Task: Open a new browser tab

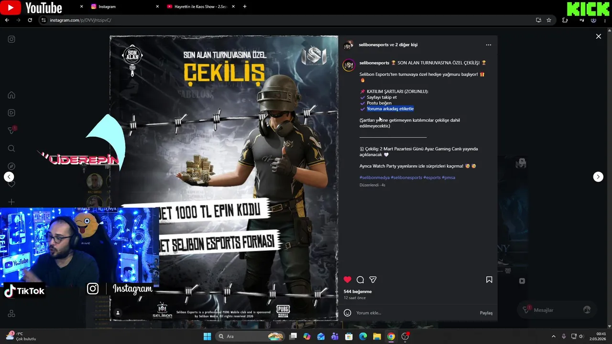Action: coord(245,7)
